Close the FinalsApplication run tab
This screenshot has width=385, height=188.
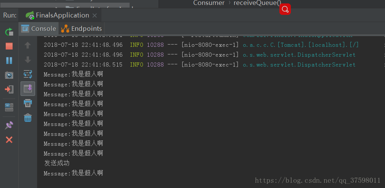click(95, 16)
